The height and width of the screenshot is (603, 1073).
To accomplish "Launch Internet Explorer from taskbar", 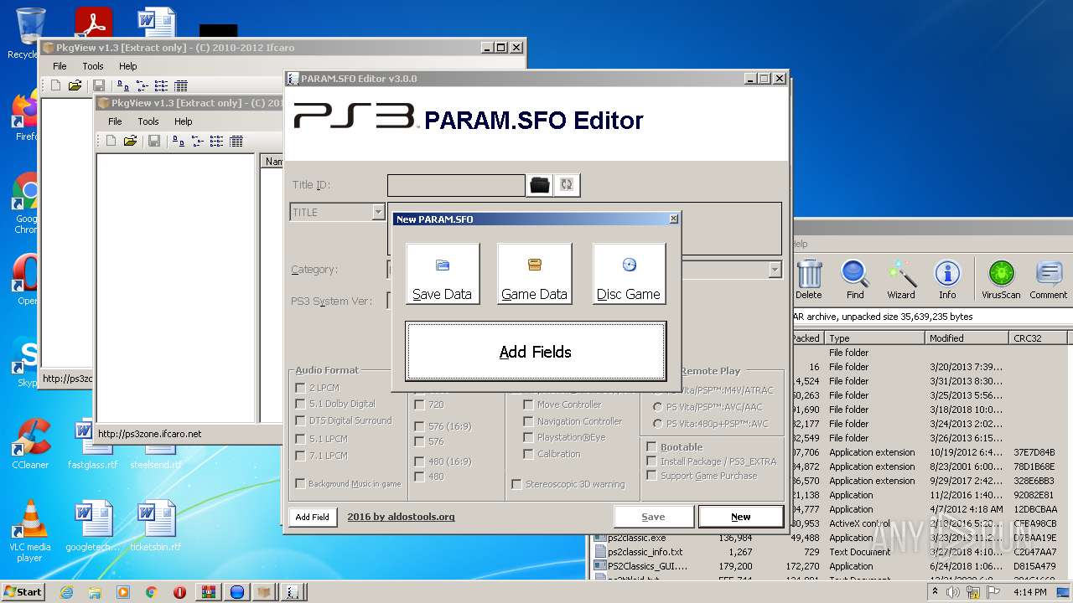I will [66, 591].
